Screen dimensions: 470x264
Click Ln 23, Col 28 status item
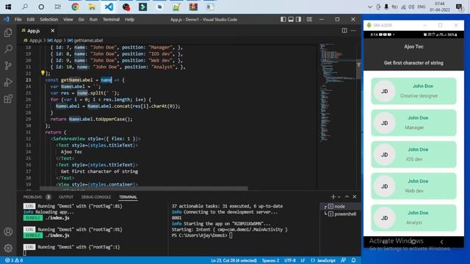coord(234,260)
